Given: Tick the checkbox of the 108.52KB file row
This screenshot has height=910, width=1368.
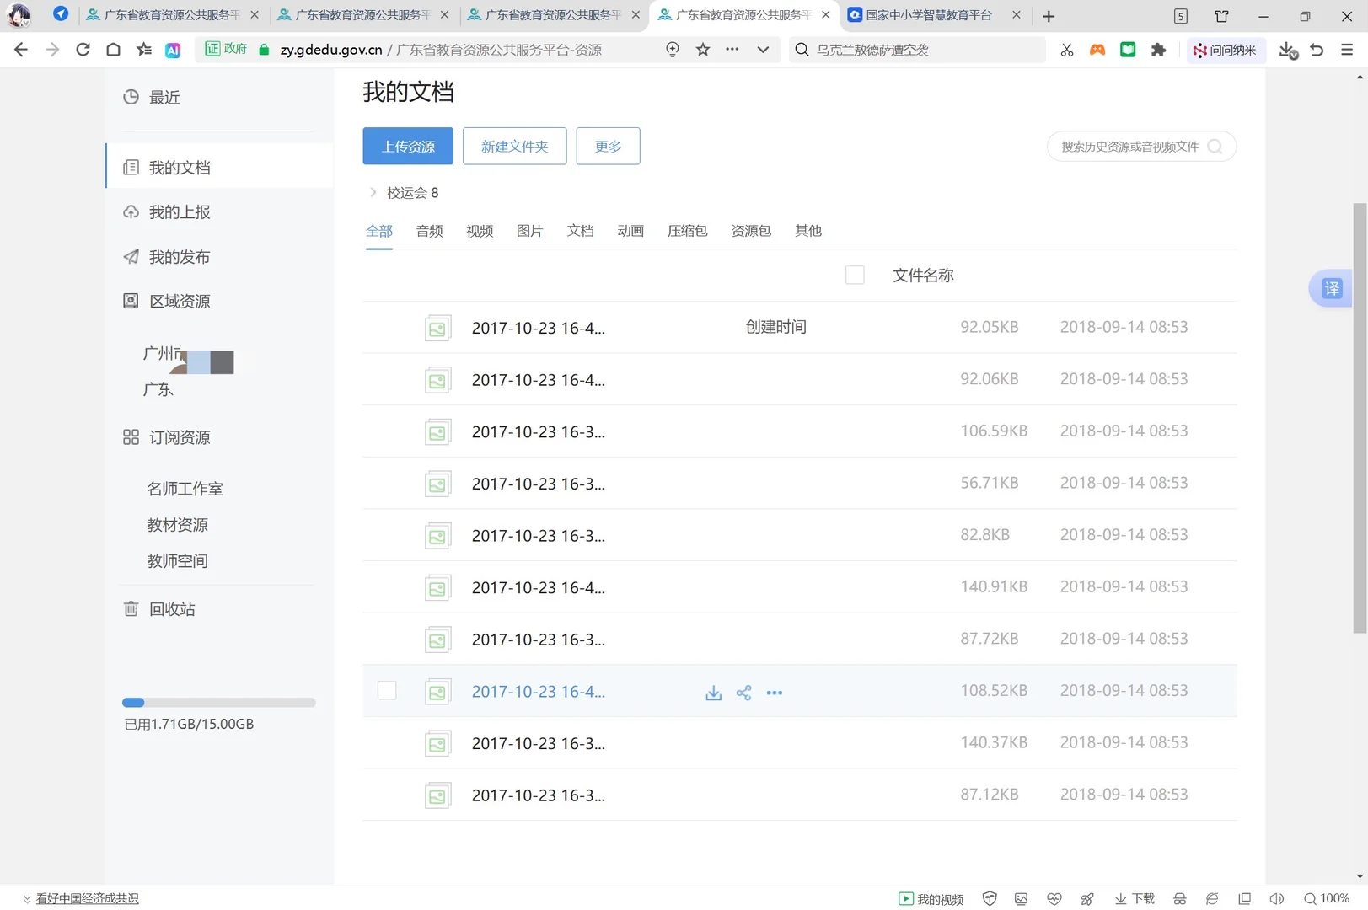Looking at the screenshot, I should 387,690.
